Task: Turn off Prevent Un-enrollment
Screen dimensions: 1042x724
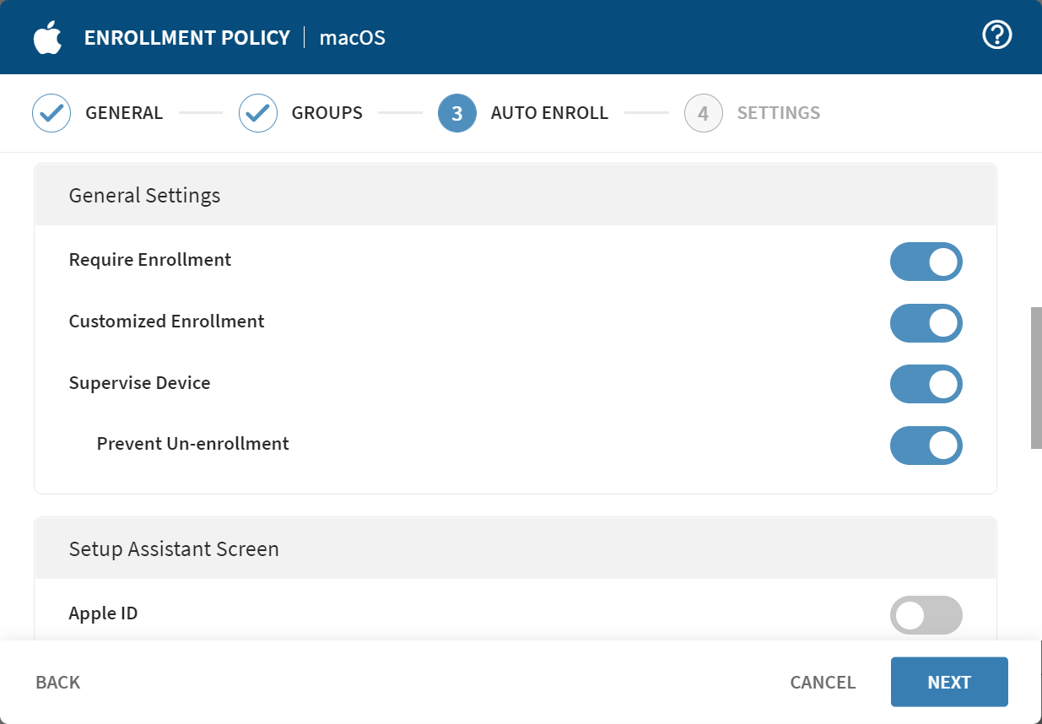Action: coord(926,446)
